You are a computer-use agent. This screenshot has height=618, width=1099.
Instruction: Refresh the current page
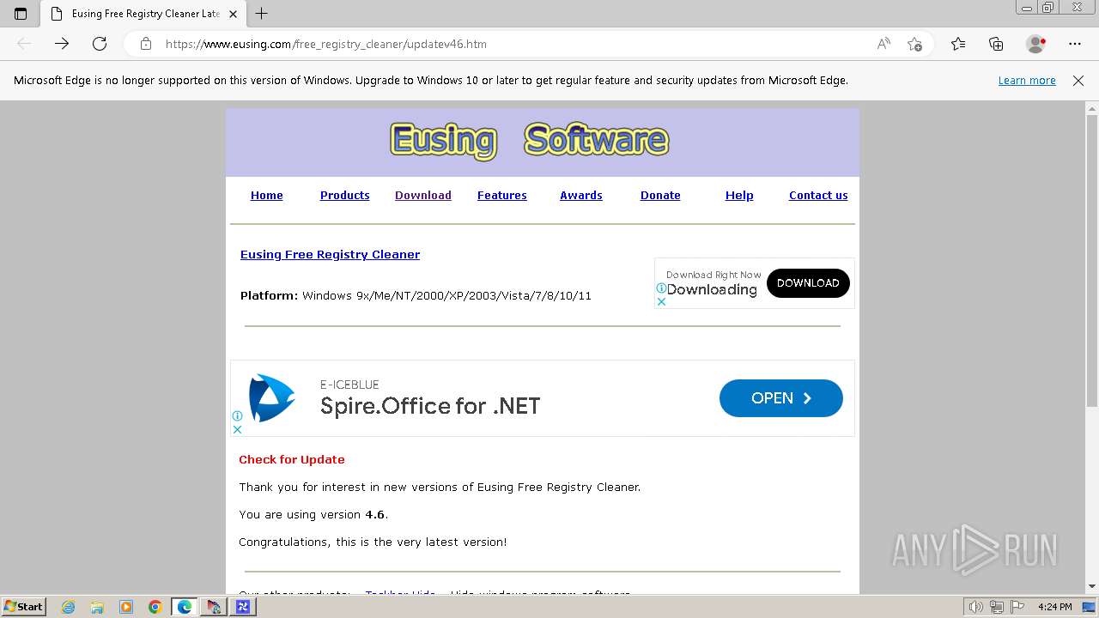coord(100,44)
